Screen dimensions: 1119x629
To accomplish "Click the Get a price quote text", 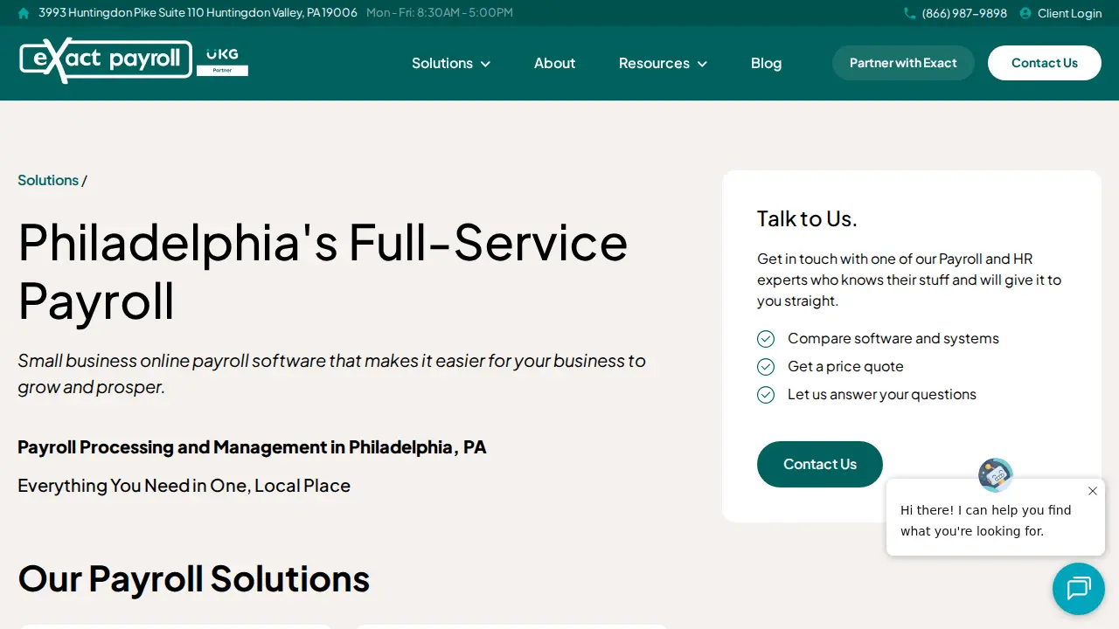I will (x=845, y=367).
